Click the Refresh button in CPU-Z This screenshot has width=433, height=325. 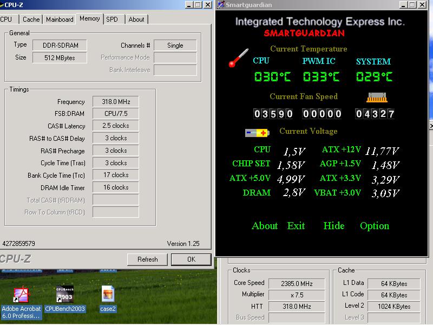[x=147, y=259]
